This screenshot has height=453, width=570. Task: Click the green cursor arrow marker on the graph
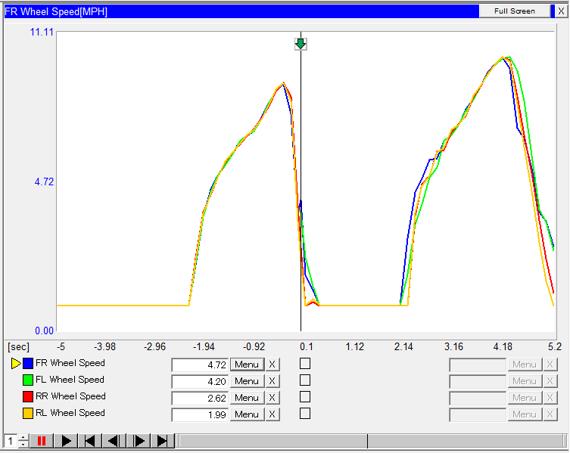[x=301, y=44]
